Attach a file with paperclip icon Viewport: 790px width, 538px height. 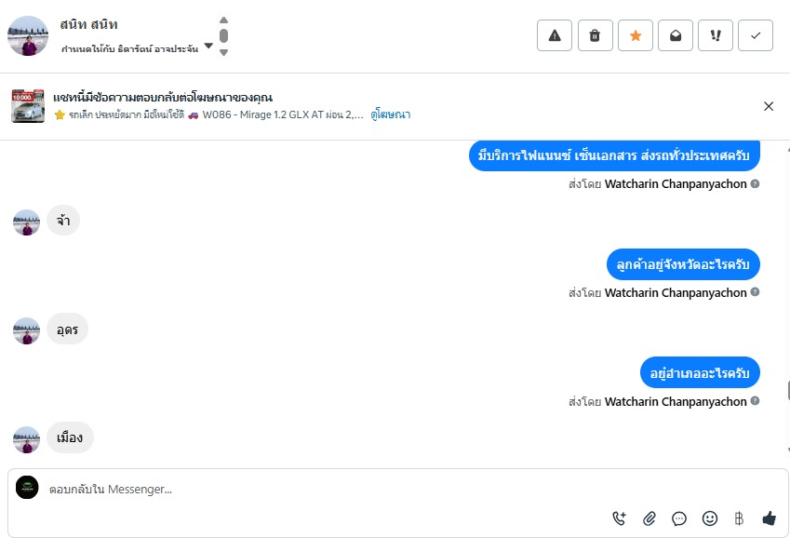[649, 518]
